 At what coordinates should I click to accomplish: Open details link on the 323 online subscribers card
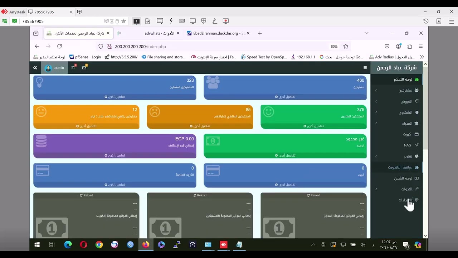click(115, 97)
